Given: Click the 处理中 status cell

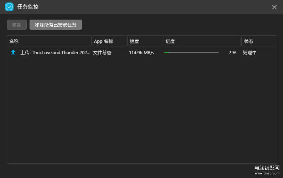Looking at the screenshot, I should click(x=250, y=53).
